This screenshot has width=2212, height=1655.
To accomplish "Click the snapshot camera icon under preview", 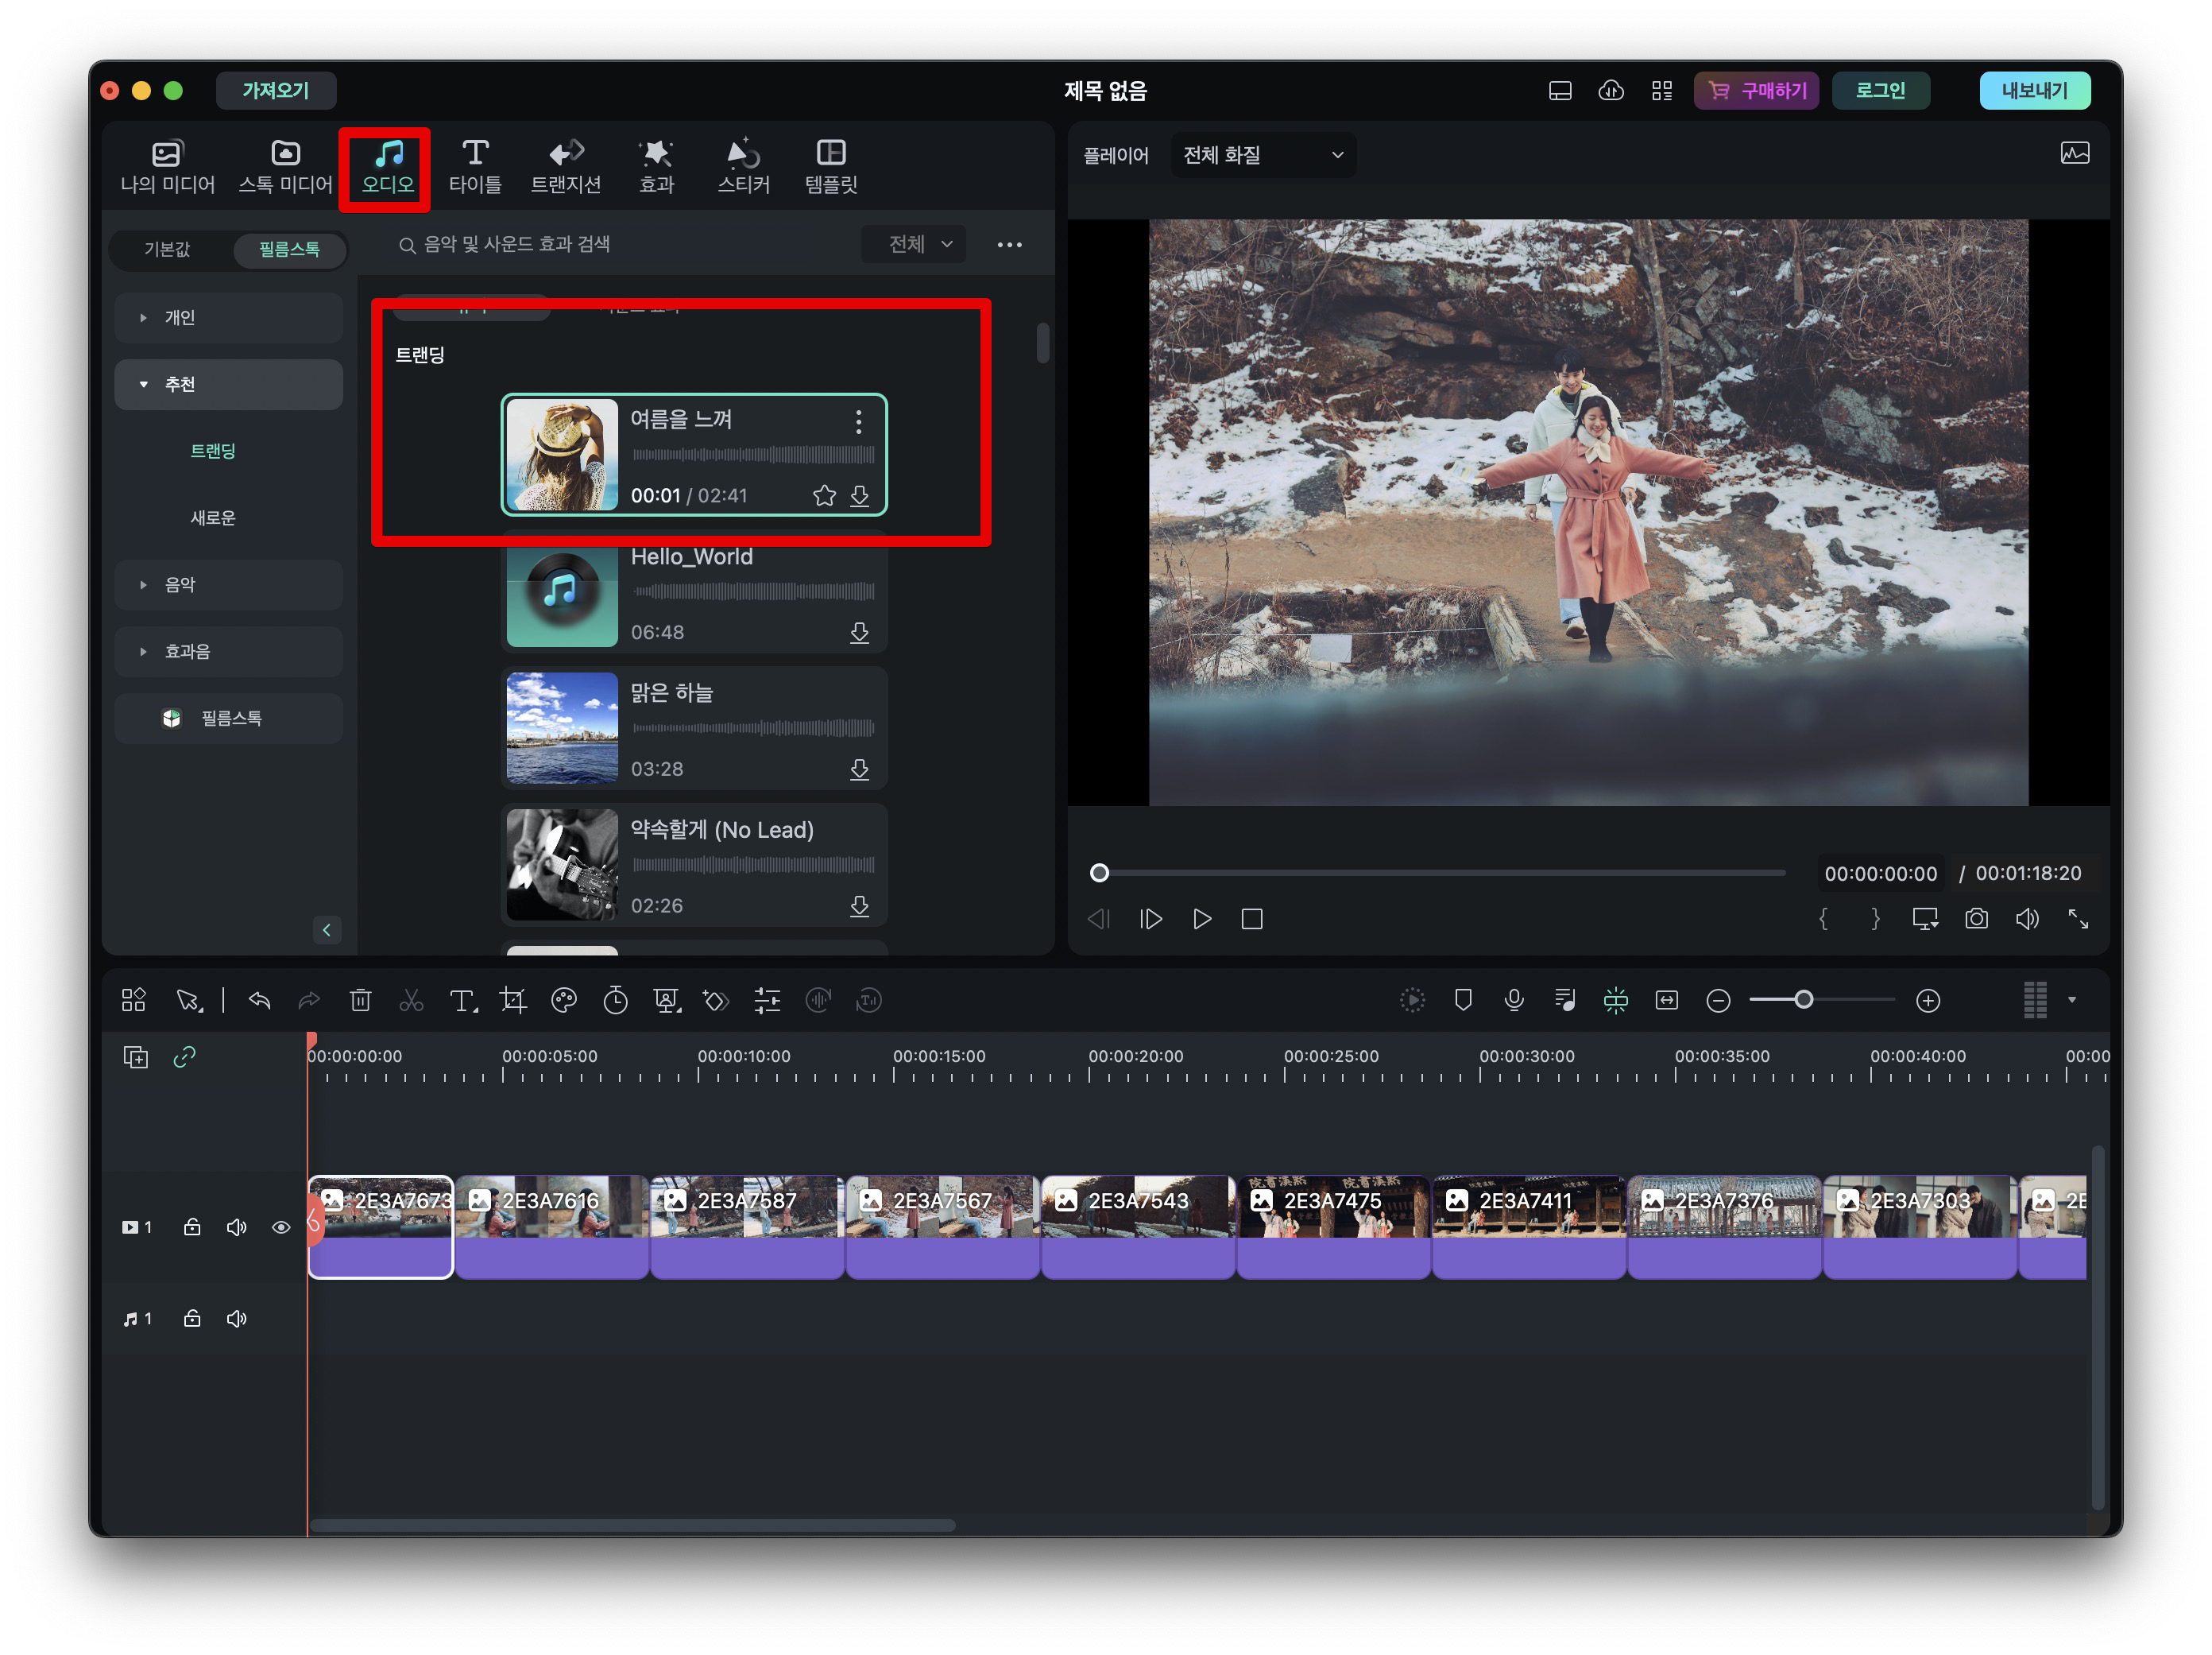I will pos(1975,919).
